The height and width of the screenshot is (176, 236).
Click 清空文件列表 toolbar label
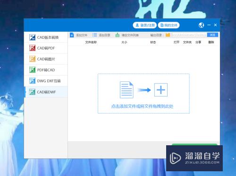pos(130,35)
